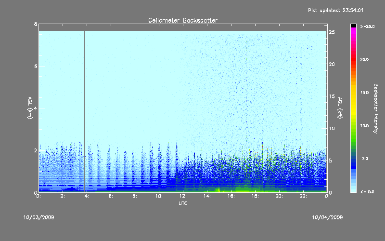Click the '8:' hour label on the UTC axis
The height and width of the screenshot is (241, 385).
[x=135, y=196]
